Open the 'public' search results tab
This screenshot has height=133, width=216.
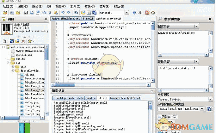91,98
